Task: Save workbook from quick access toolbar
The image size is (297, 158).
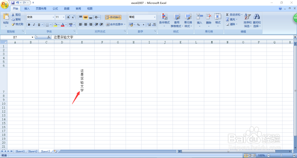Action: [x=13, y=3]
